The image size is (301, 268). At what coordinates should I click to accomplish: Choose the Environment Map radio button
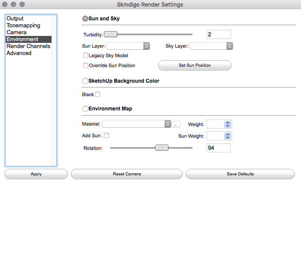[x=85, y=109]
